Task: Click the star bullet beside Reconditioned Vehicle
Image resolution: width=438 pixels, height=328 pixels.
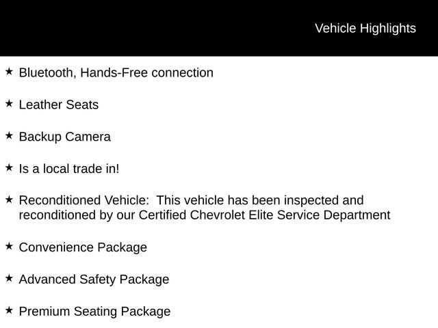Action: point(9,199)
